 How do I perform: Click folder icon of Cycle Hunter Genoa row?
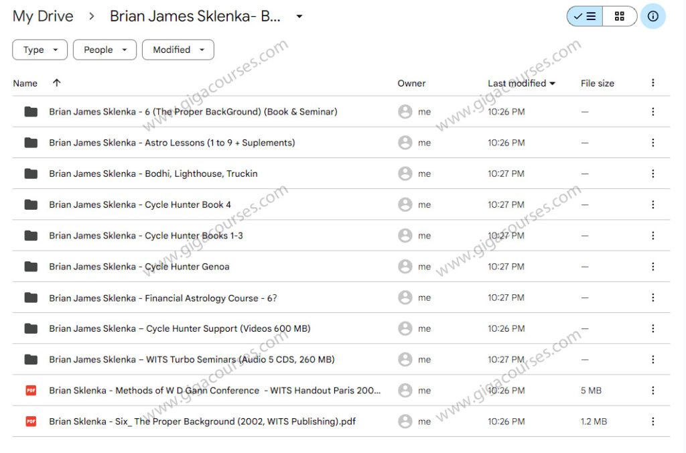click(x=31, y=267)
